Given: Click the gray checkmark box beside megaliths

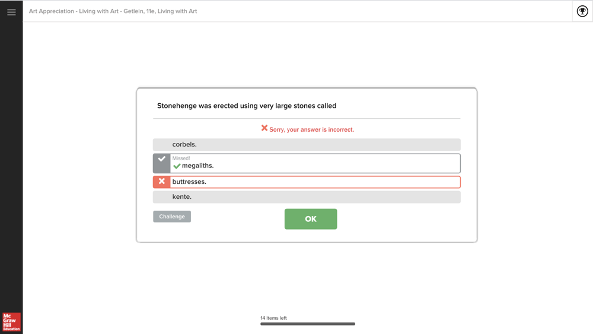Looking at the screenshot, I should (161, 163).
